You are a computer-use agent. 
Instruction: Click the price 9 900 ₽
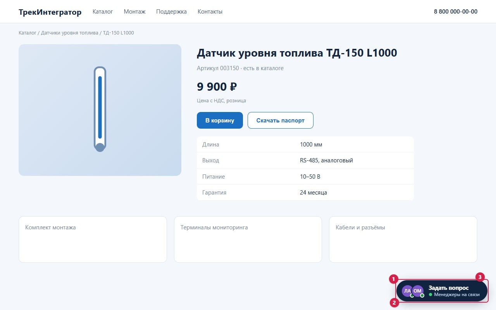click(x=217, y=86)
